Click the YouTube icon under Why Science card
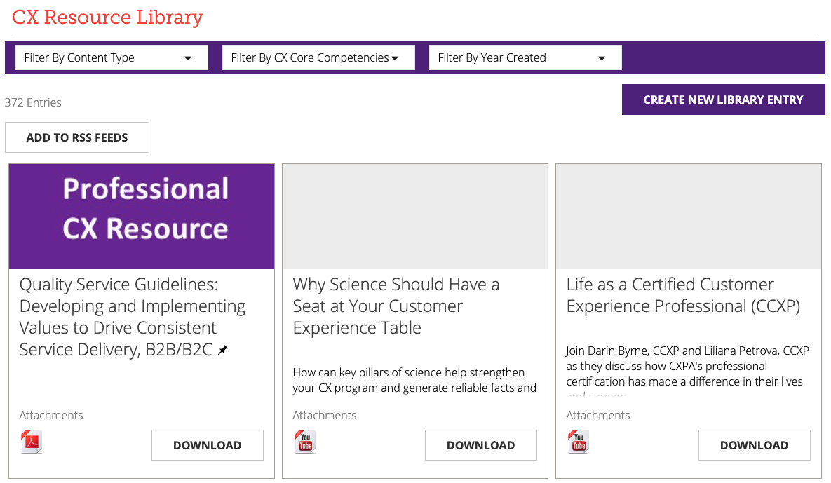The height and width of the screenshot is (483, 831). point(305,443)
